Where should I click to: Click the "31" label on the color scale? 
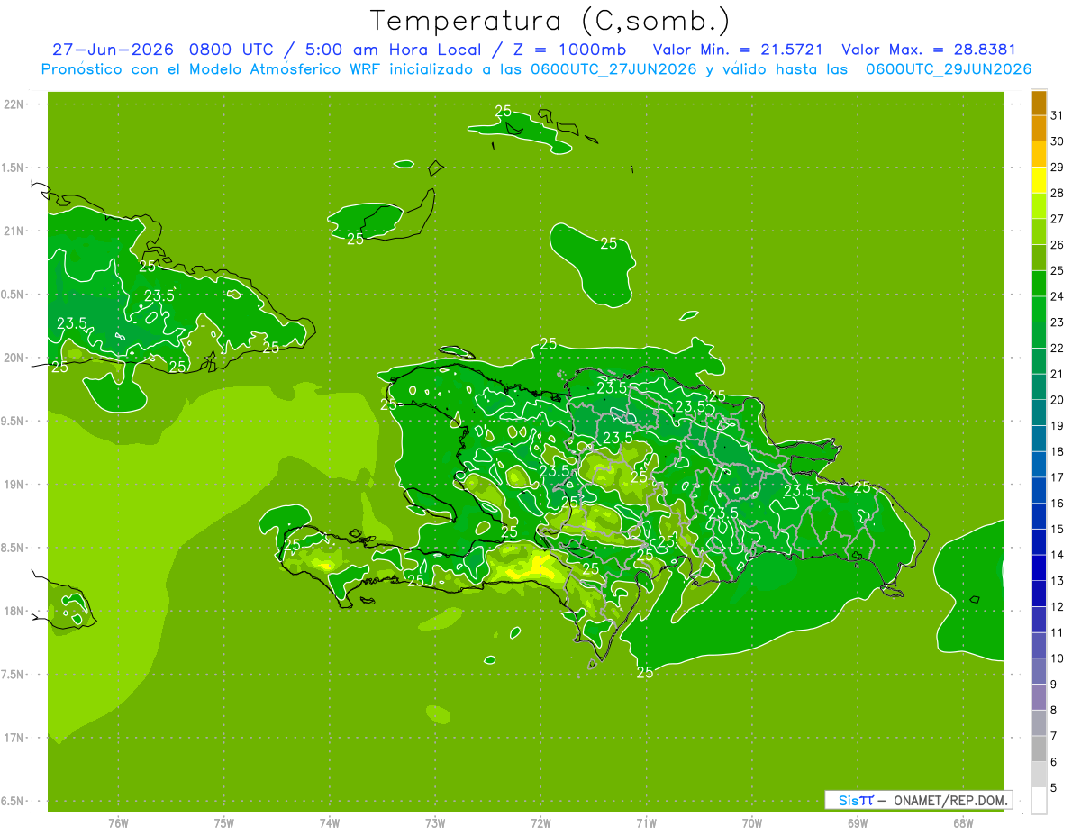1058,115
